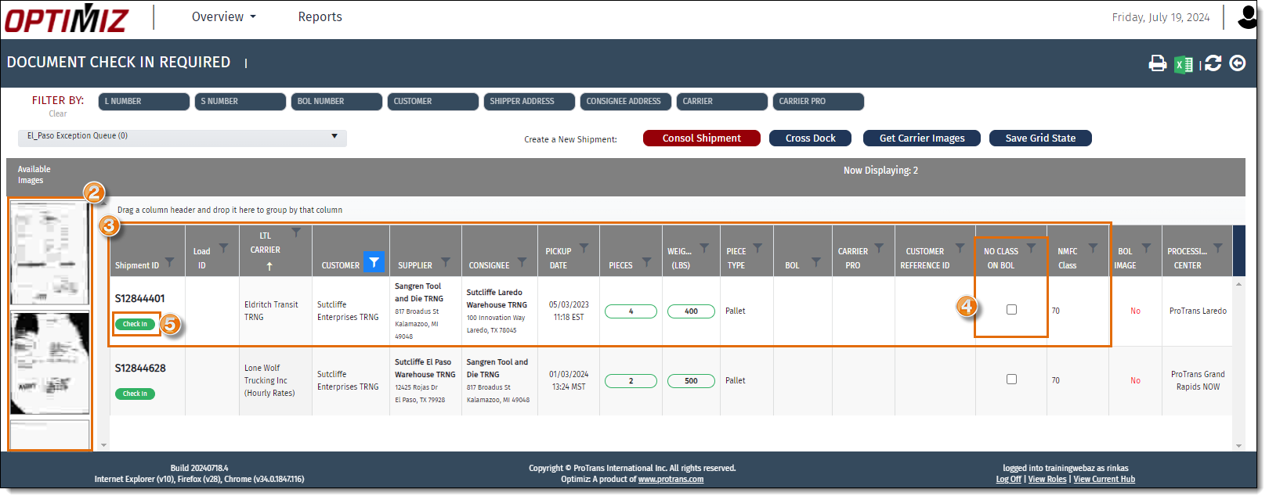
Task: Click the CONSIGNEE ADDRESS filter field
Action: click(x=626, y=102)
